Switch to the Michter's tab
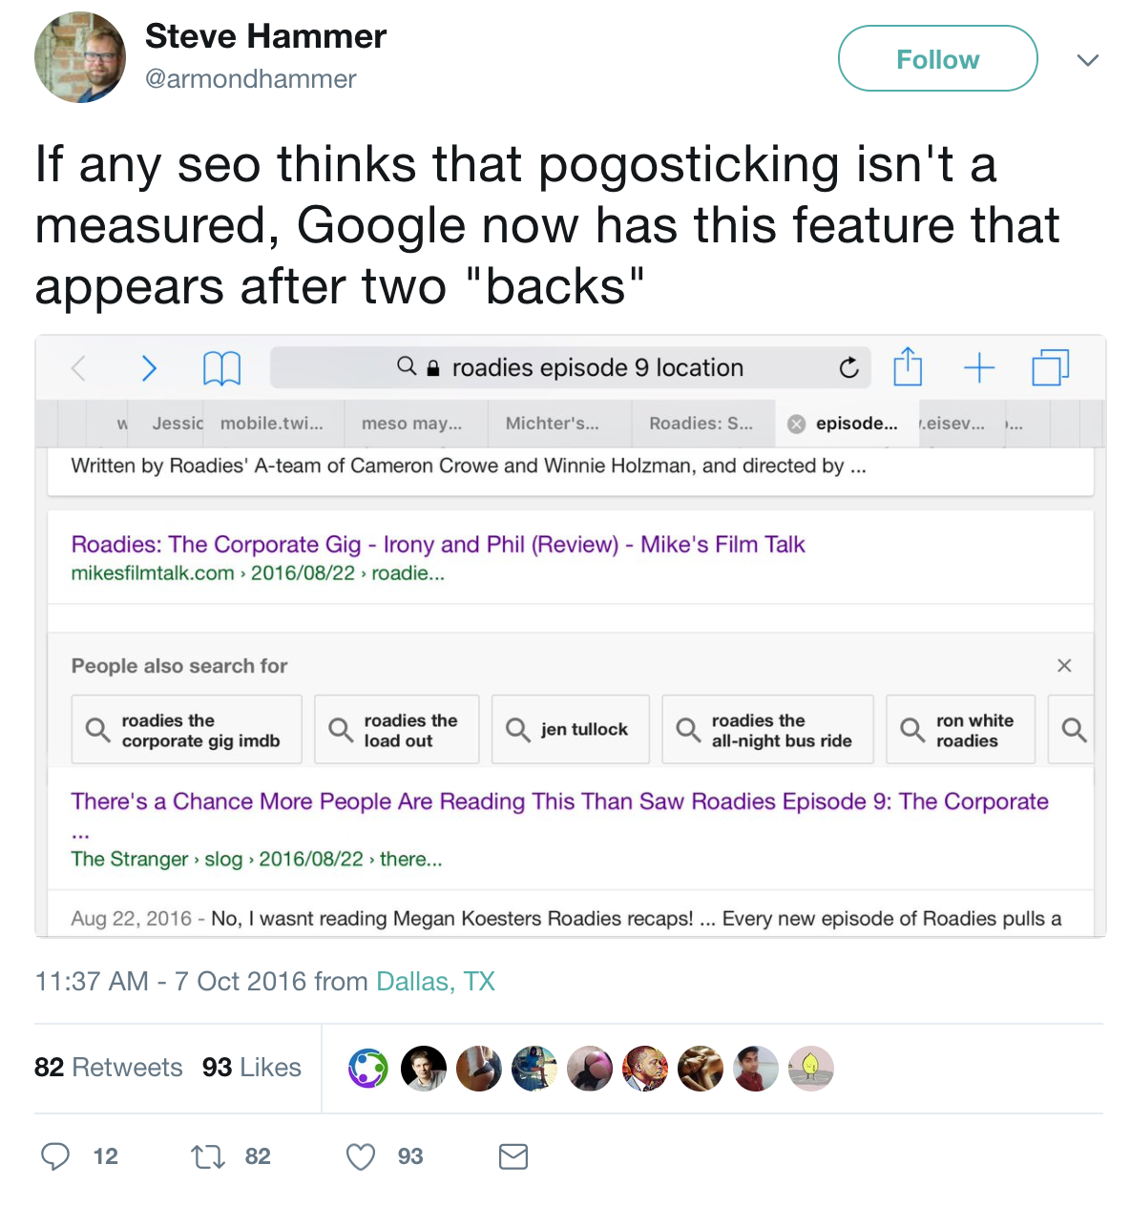The height and width of the screenshot is (1206, 1130). (553, 424)
